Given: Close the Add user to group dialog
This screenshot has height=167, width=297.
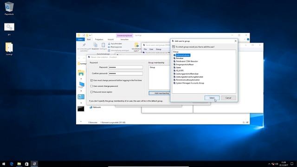Looking at the screenshot, I should click(235, 41).
